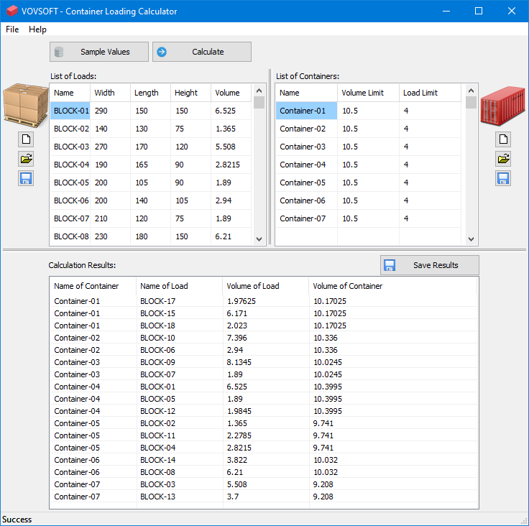Select the BLOCK-08 row in the loads list
Viewport: 529px width, 526px height.
(x=151, y=236)
